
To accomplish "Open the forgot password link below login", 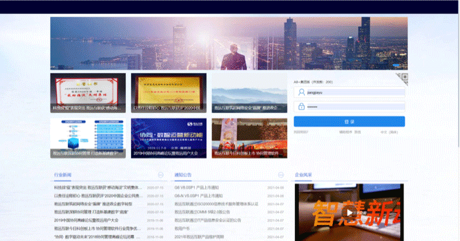I will [301, 132].
